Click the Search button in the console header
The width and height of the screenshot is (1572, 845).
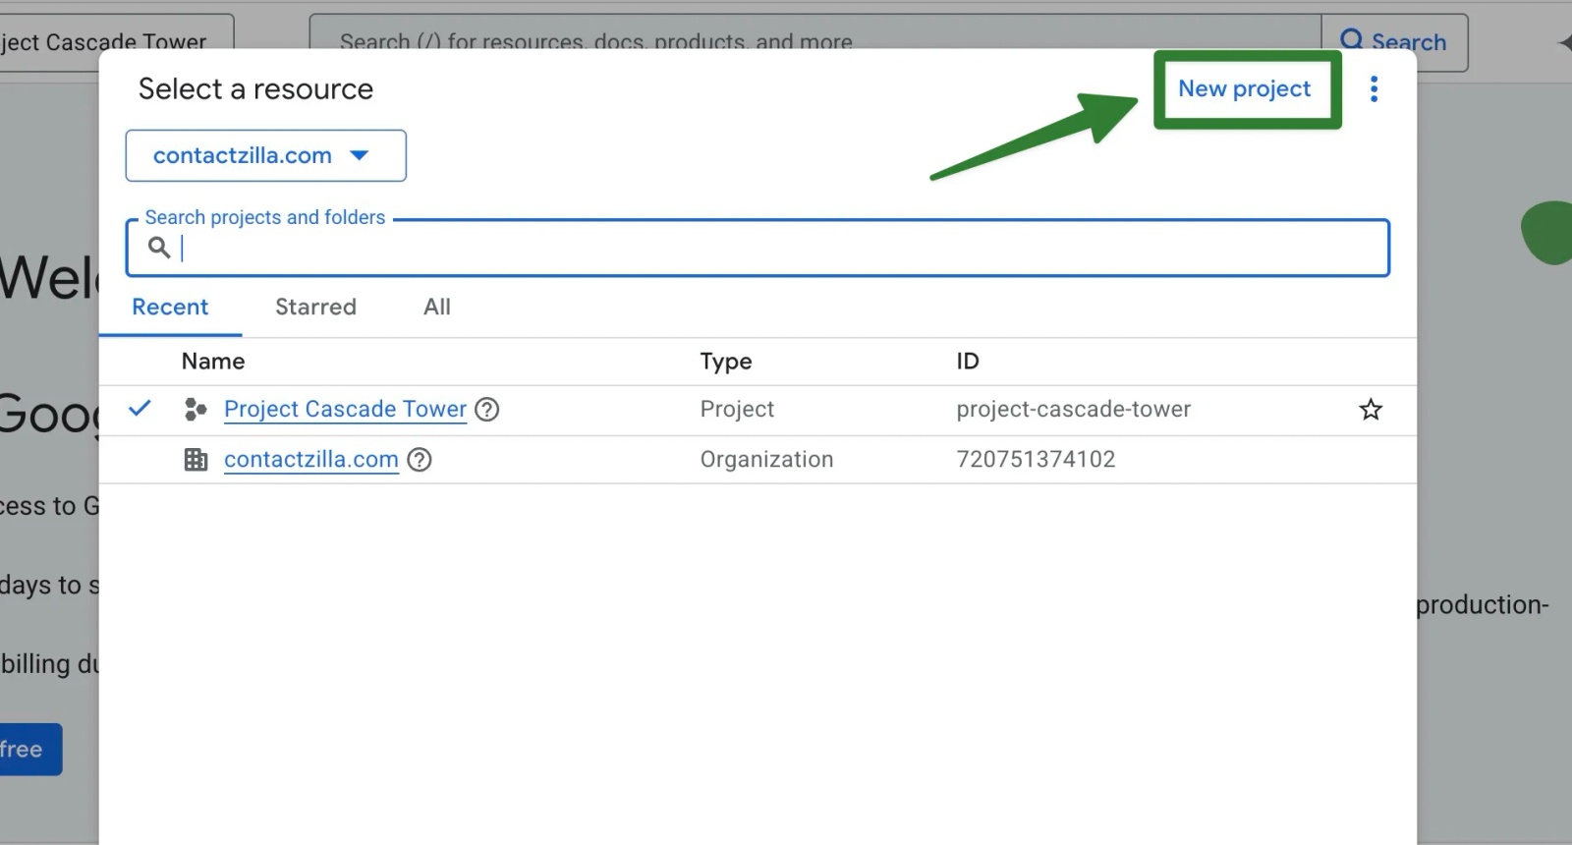coord(1394,42)
